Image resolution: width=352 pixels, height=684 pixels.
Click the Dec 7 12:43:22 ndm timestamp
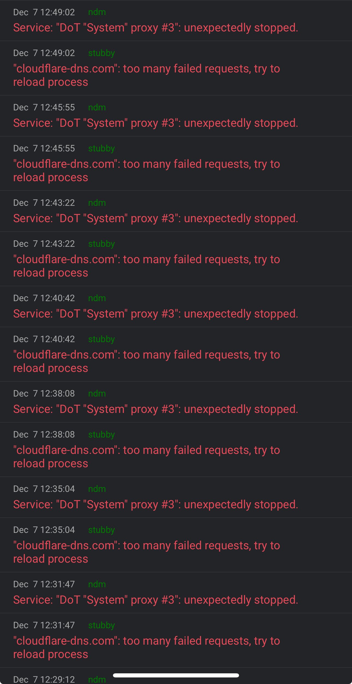click(44, 203)
